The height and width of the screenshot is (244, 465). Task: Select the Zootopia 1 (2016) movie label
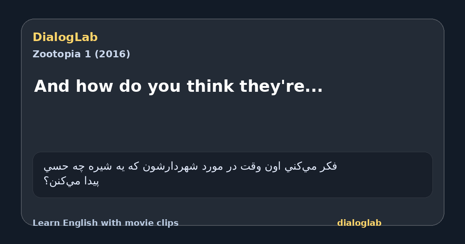click(x=81, y=54)
